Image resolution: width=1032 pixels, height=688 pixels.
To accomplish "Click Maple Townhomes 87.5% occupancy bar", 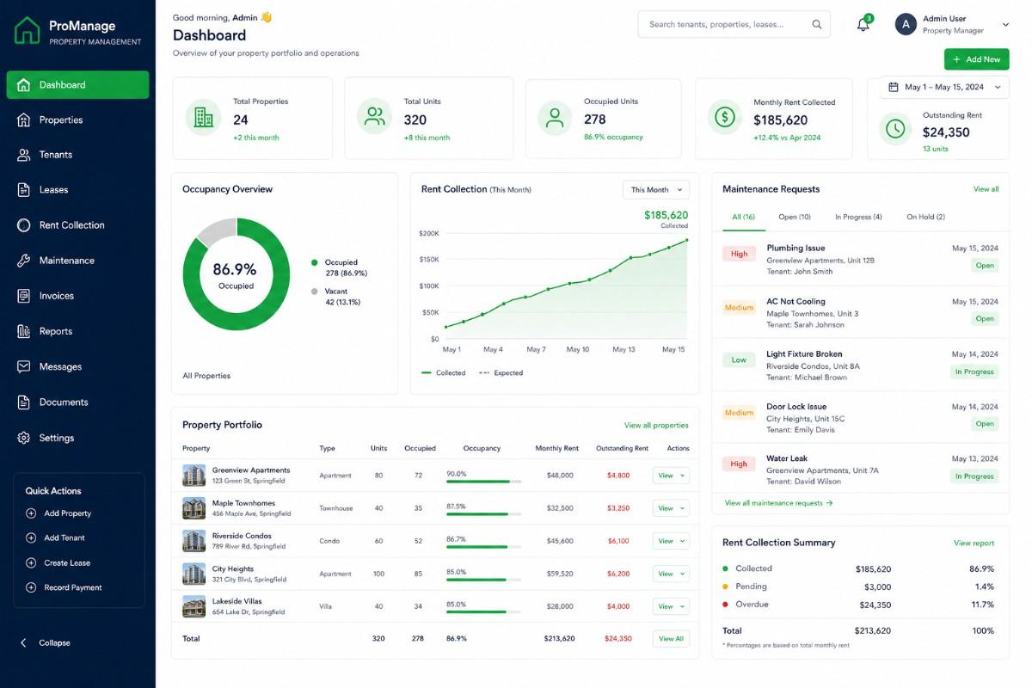I will coord(483,514).
